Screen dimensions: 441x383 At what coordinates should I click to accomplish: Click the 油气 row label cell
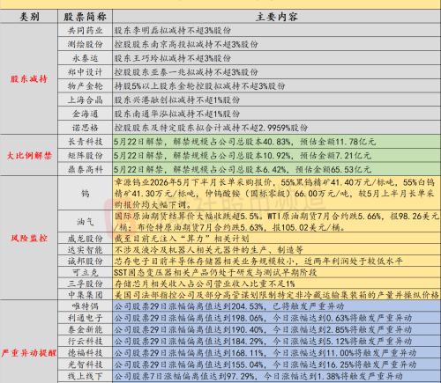pyautogui.click(x=85, y=221)
